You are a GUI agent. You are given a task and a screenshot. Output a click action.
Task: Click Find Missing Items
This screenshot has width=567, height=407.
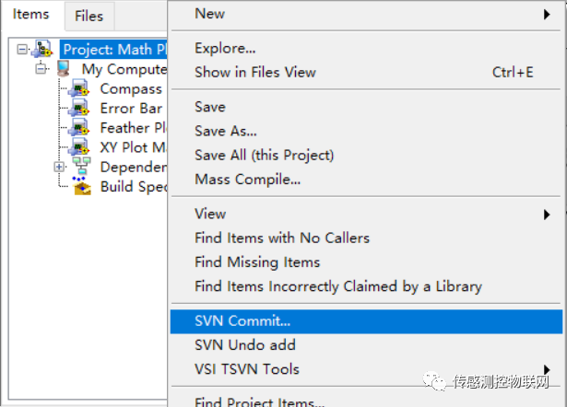257,262
